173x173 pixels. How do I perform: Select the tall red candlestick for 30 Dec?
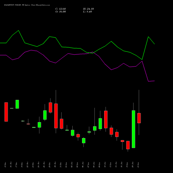(x=56, y=116)
